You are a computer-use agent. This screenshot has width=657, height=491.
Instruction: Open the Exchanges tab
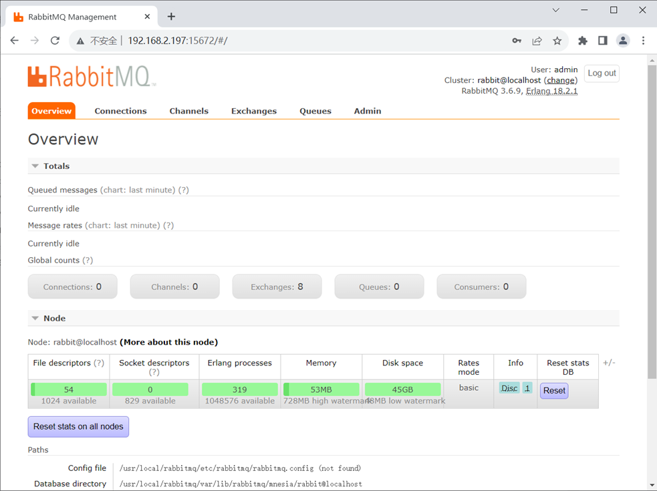click(x=254, y=111)
